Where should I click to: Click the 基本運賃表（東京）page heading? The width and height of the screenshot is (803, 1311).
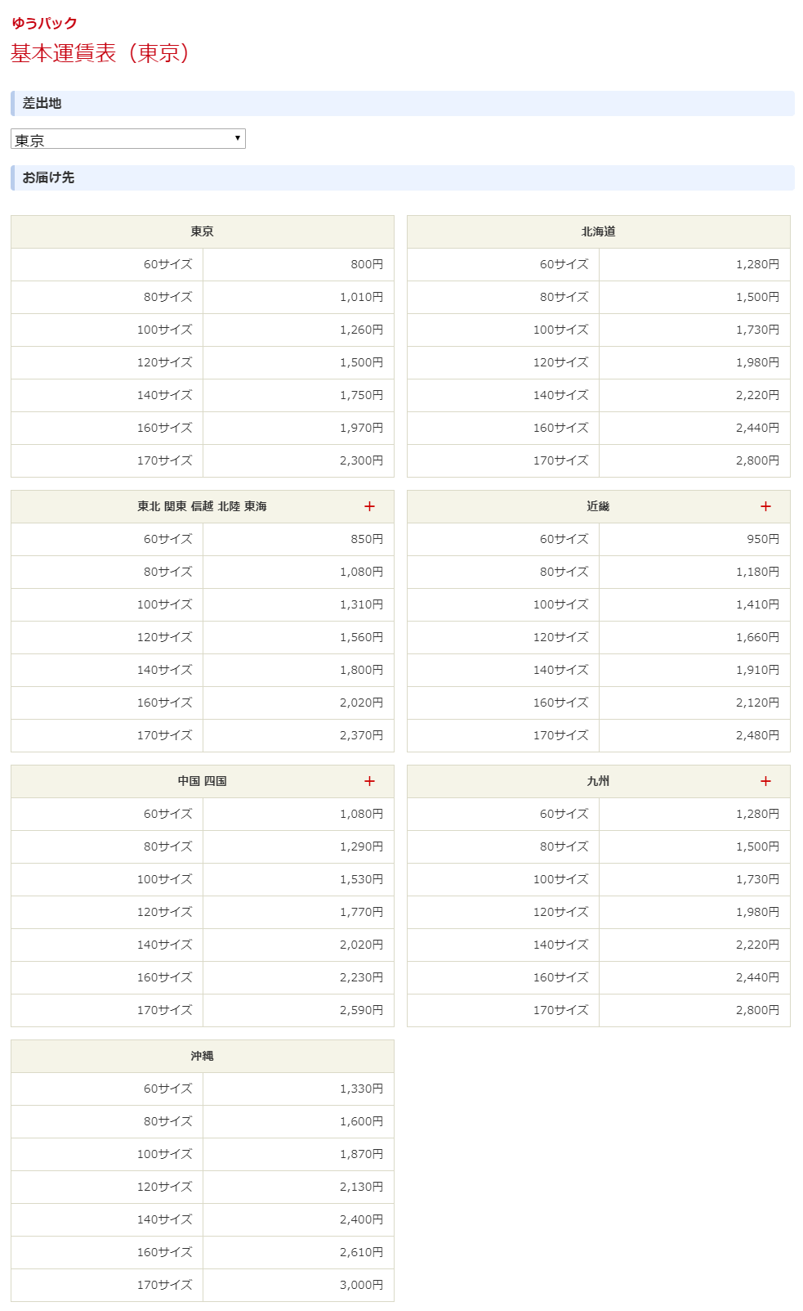tap(100, 53)
